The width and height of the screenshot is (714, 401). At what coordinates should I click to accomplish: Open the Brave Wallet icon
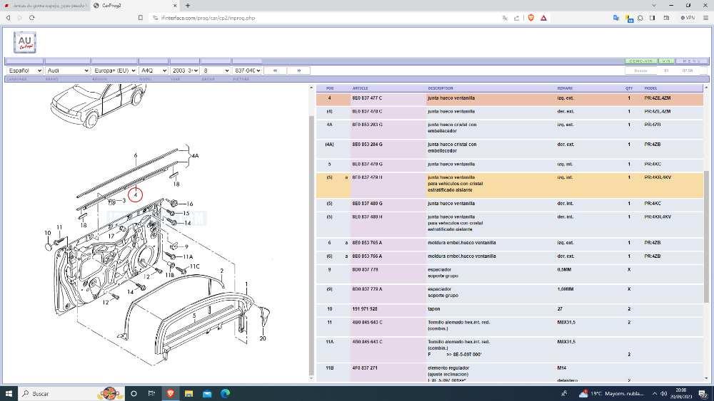[667, 18]
